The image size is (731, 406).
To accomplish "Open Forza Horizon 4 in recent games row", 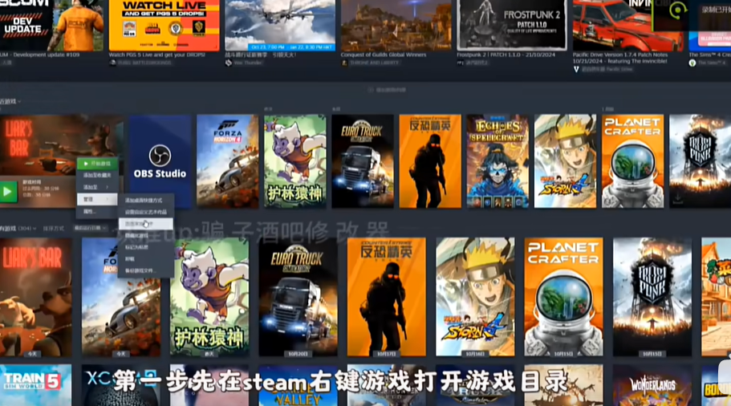I will pos(227,161).
